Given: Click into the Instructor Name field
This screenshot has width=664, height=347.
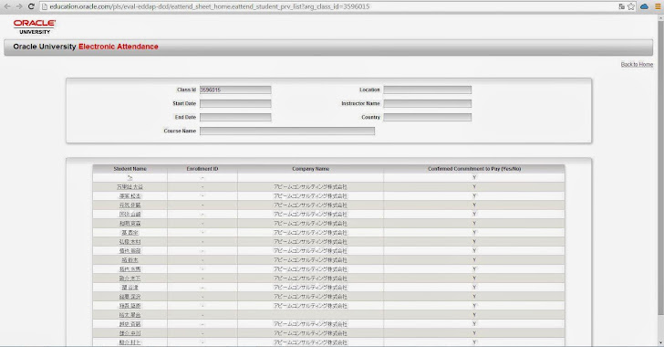Looking at the screenshot, I should tap(427, 103).
